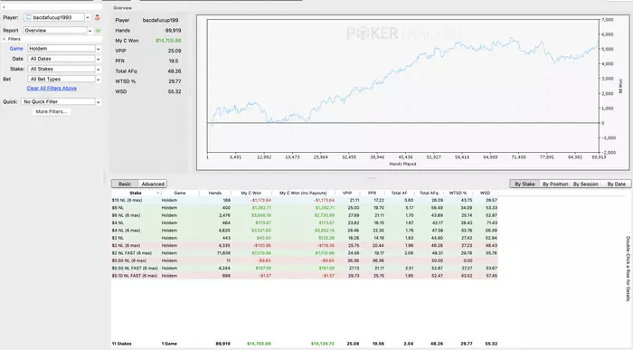Select the $2 NL (6 max) row
This screenshot has height=350, width=633.
click(x=305, y=245)
